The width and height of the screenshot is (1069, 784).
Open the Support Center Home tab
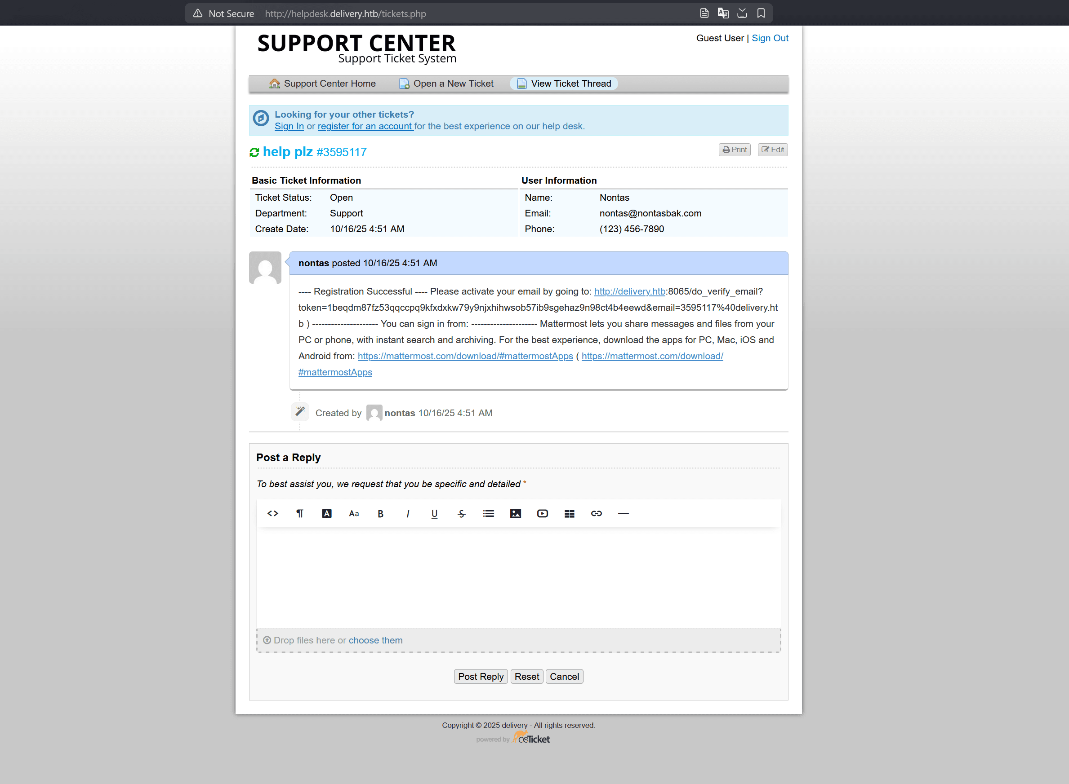click(x=323, y=84)
